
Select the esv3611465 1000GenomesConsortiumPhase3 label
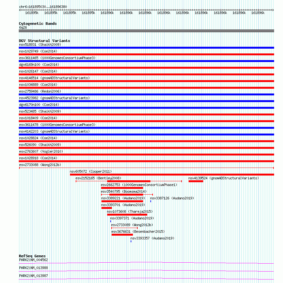[x=57, y=58]
